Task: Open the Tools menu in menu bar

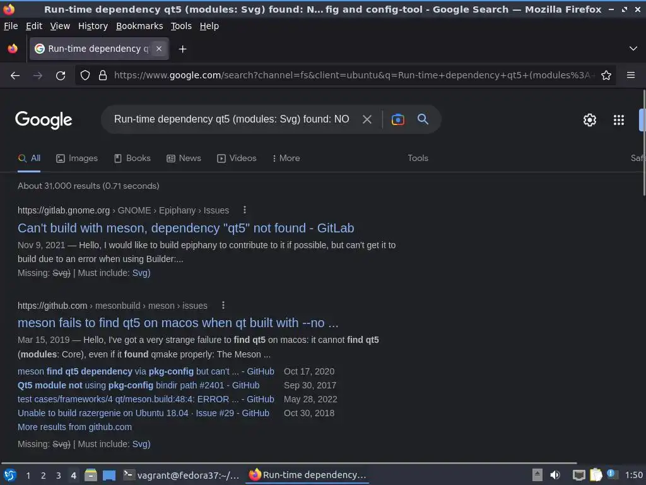Action: (x=181, y=26)
